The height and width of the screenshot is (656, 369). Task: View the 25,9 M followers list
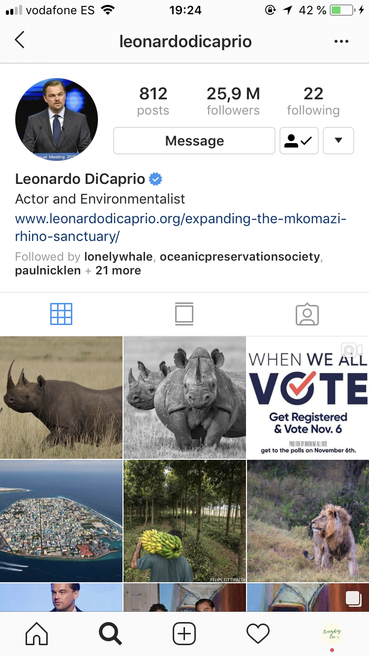click(x=233, y=101)
